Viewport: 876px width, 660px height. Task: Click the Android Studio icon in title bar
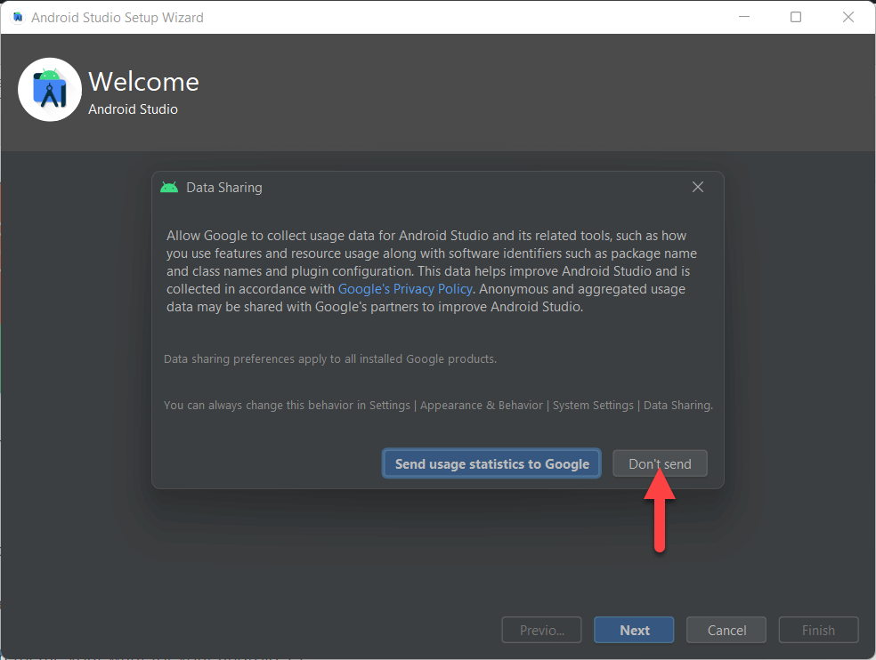(17, 17)
